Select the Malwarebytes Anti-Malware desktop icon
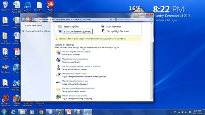 pyautogui.click(x=16, y=85)
